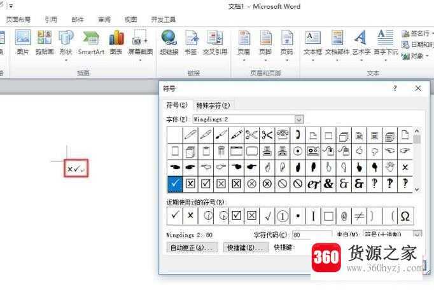Viewport: 434px width, 293px height.
Task: Click the symbol grid scrollbar down arrow
Action: click(417, 189)
